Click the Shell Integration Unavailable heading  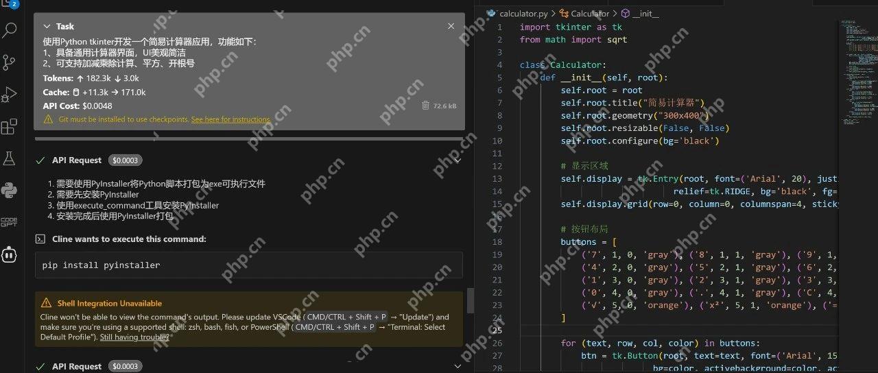[110, 303]
